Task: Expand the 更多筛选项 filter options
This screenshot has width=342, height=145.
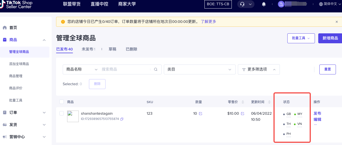Action: pos(259,69)
